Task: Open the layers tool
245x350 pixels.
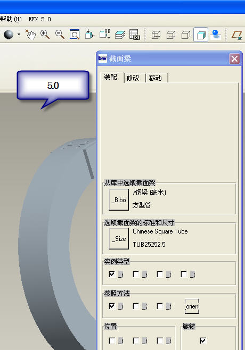Action: pos(120,35)
